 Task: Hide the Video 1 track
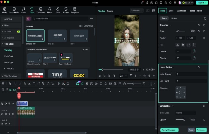pyautogui.click(x=13, y=114)
